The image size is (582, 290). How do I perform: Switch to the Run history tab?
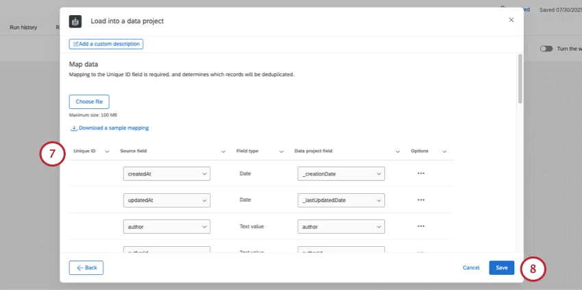23,27
